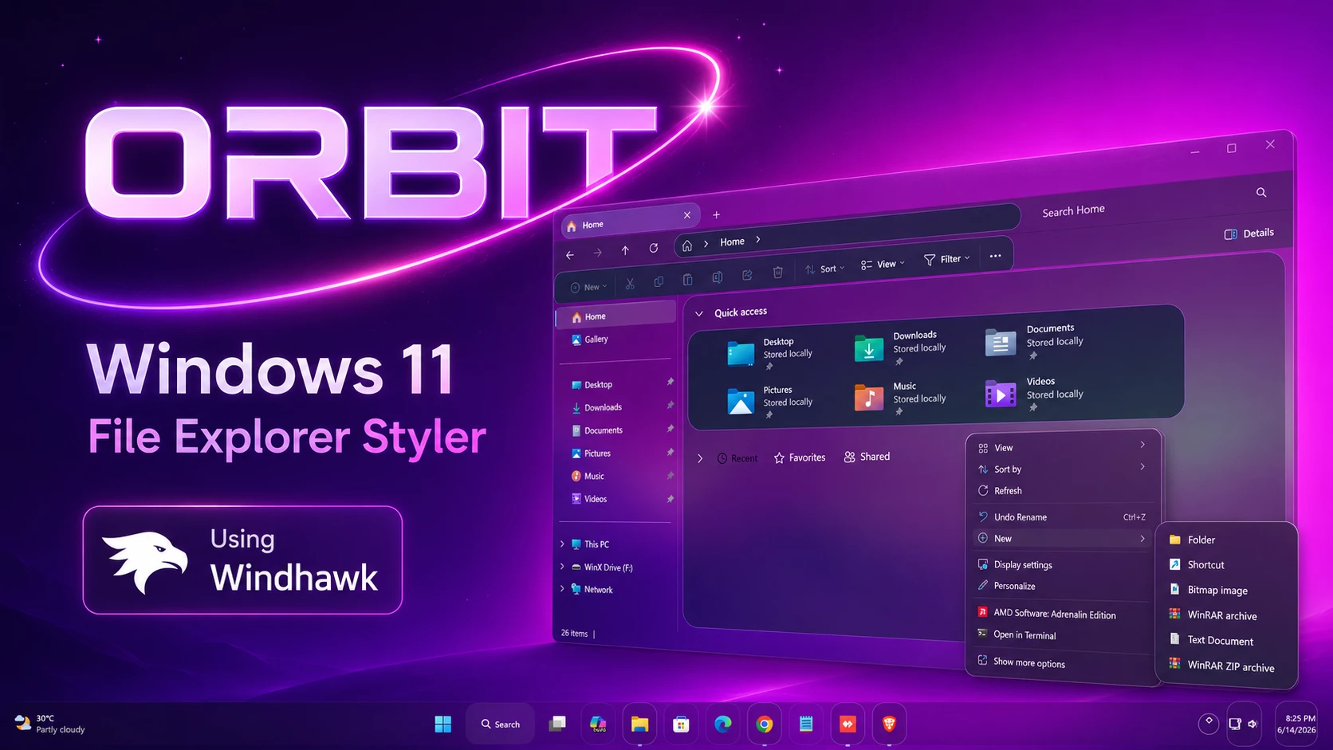This screenshot has width=1333, height=750.
Task: Click the Rename icon in the toolbar
Action: [718, 277]
